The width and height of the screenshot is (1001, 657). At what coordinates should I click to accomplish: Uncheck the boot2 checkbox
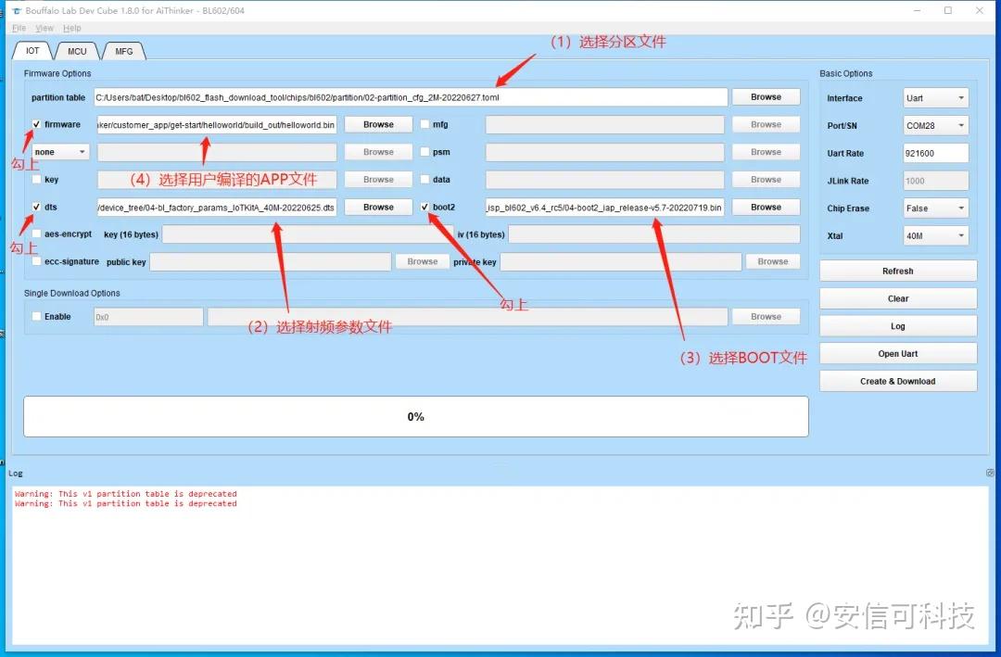(424, 207)
